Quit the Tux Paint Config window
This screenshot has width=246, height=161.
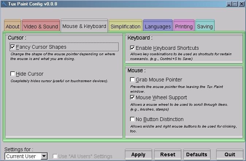pos(230,154)
